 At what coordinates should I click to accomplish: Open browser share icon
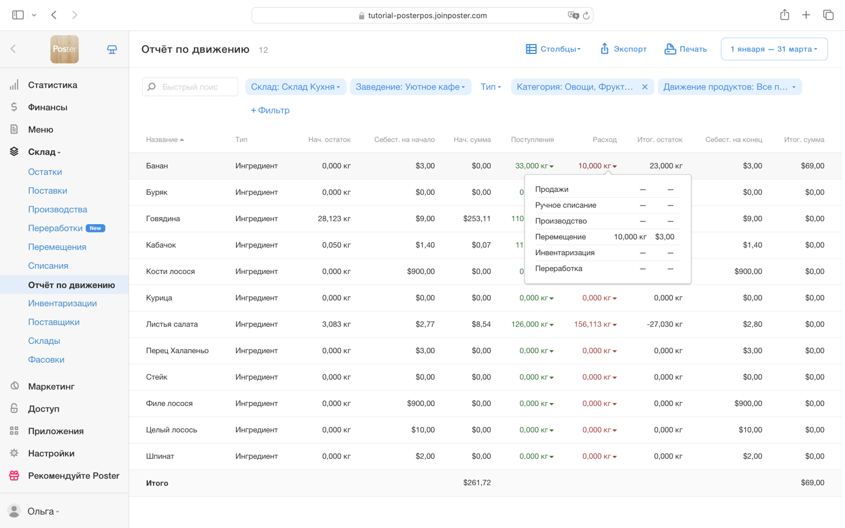785,15
